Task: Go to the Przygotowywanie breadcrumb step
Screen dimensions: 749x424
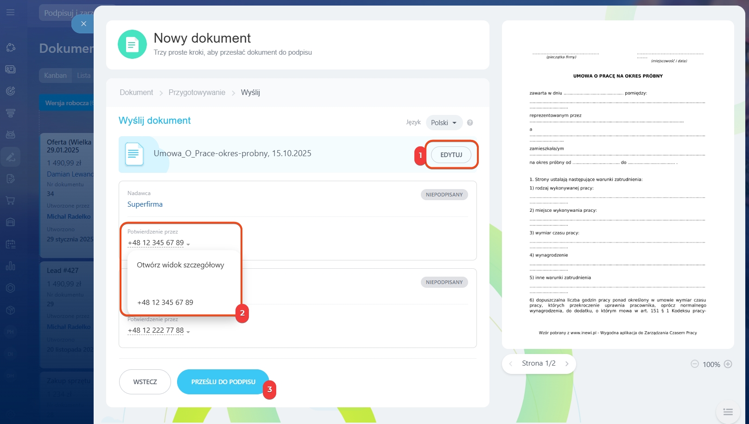Action: coord(197,93)
